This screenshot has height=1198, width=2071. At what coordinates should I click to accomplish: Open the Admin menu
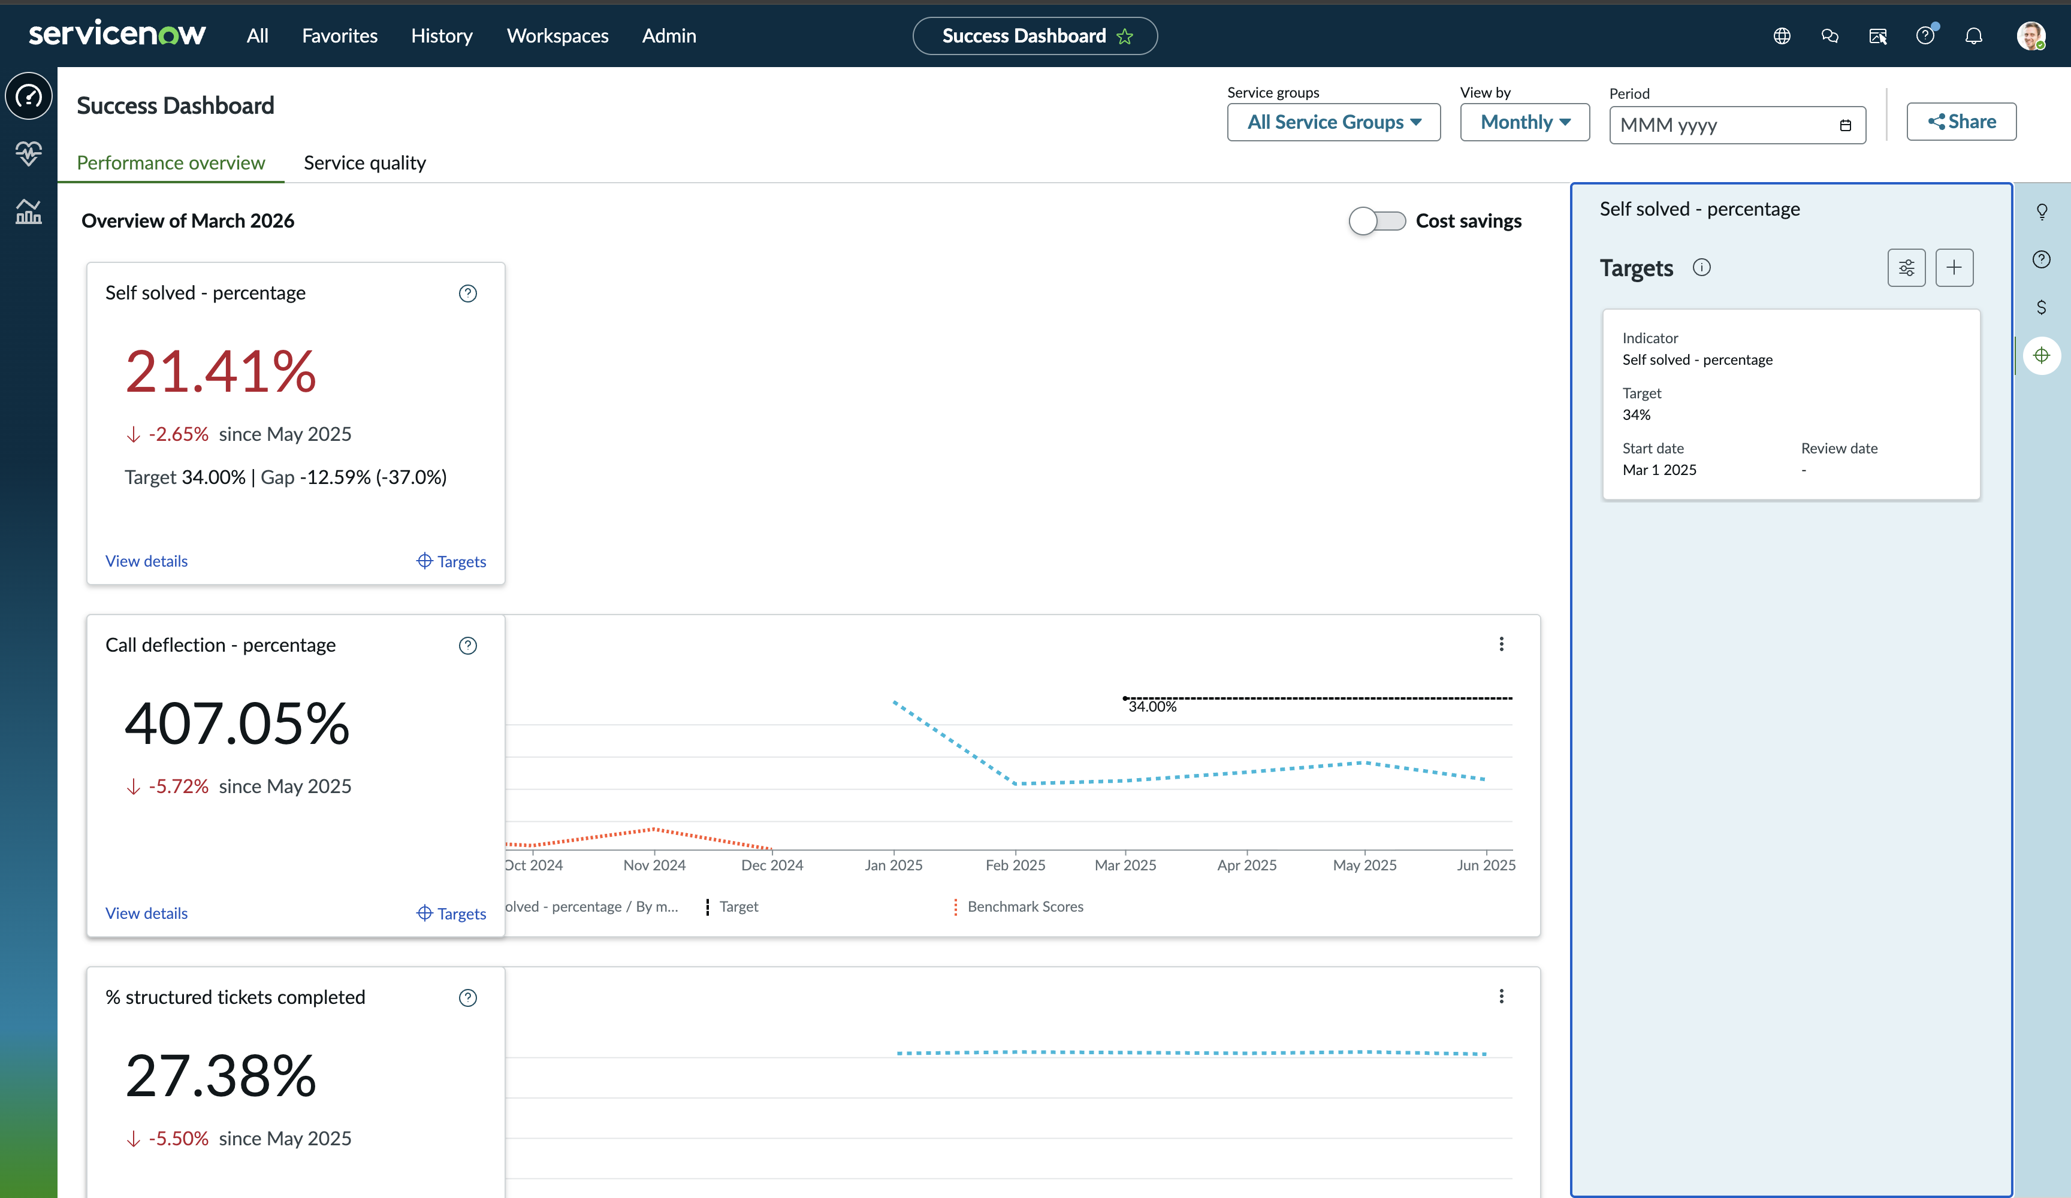(669, 36)
